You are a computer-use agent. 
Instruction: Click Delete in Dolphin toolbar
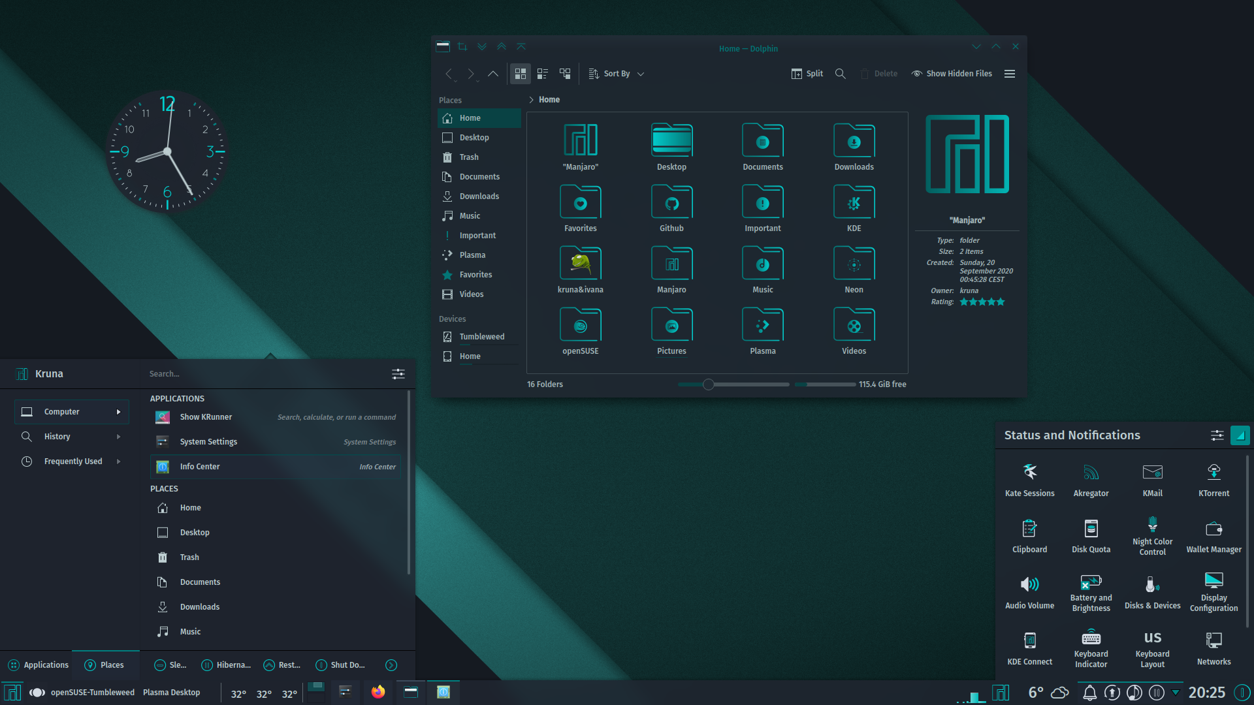(x=878, y=74)
